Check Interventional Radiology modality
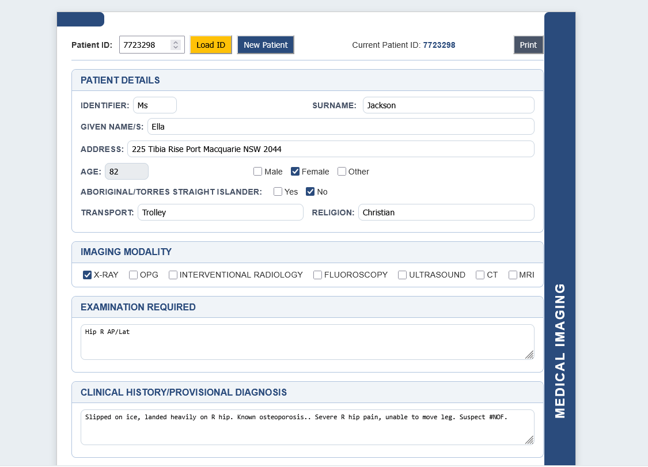This screenshot has height=467, width=648. [173, 275]
